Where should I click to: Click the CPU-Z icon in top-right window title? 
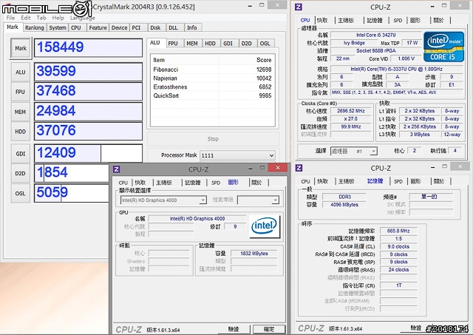(x=299, y=7)
